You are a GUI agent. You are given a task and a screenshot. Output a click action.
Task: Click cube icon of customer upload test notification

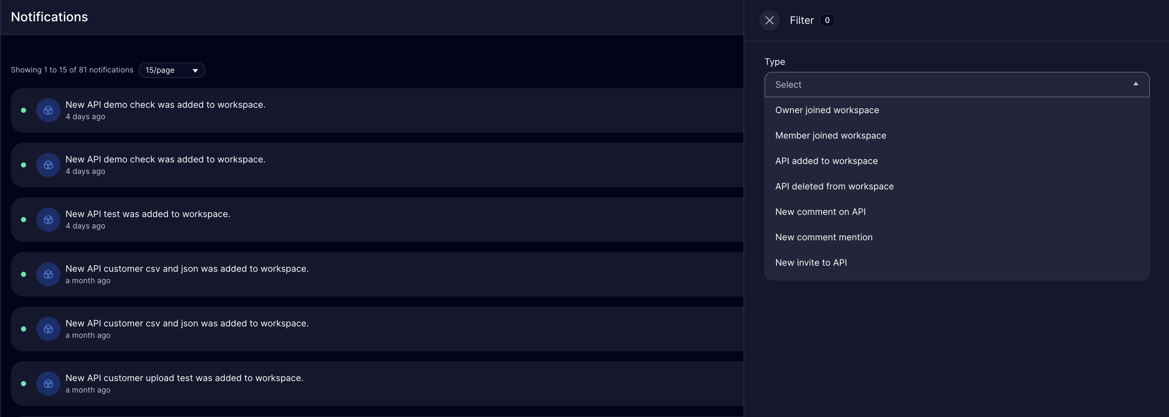[x=48, y=384]
